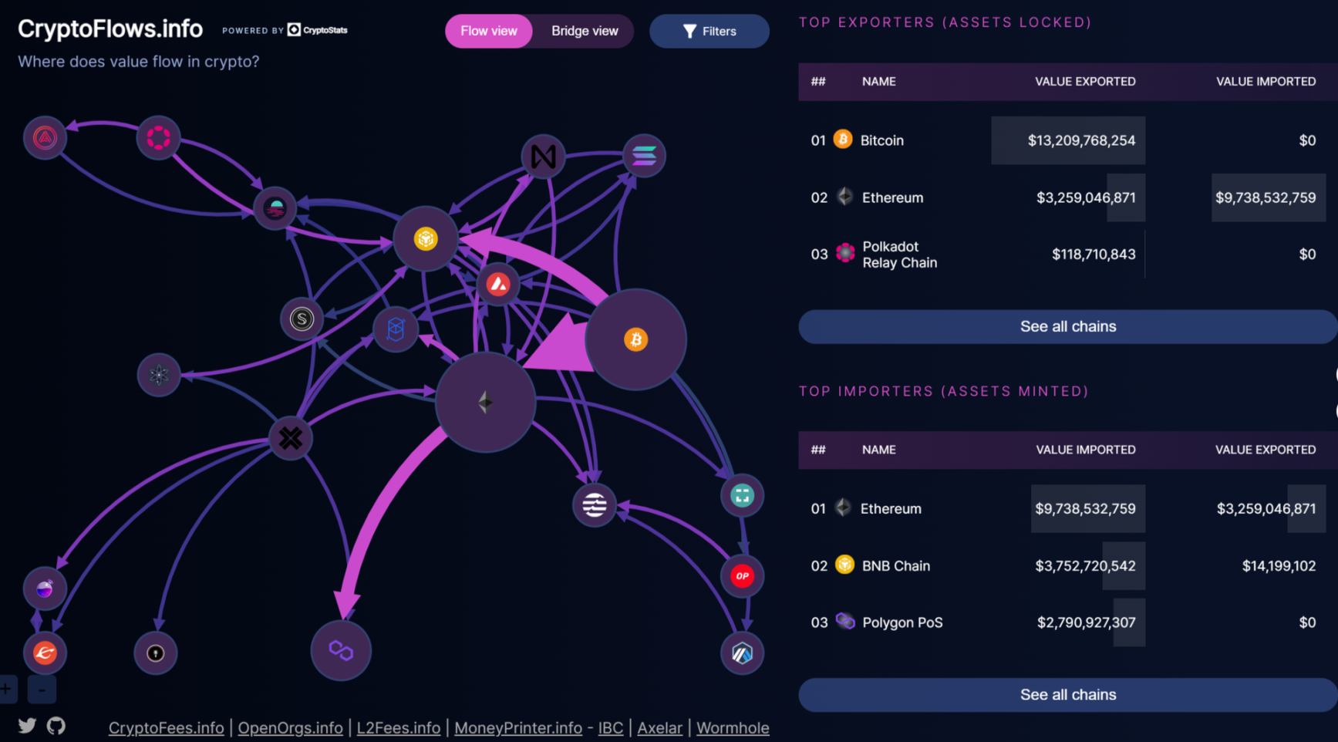Viewport: 1338px width, 742px height.
Task: Click the node above the Optimism node
Action: 742,495
